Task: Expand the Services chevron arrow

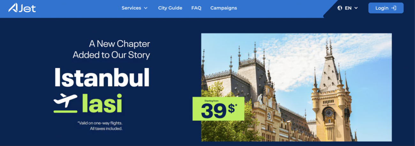Action: (x=146, y=8)
